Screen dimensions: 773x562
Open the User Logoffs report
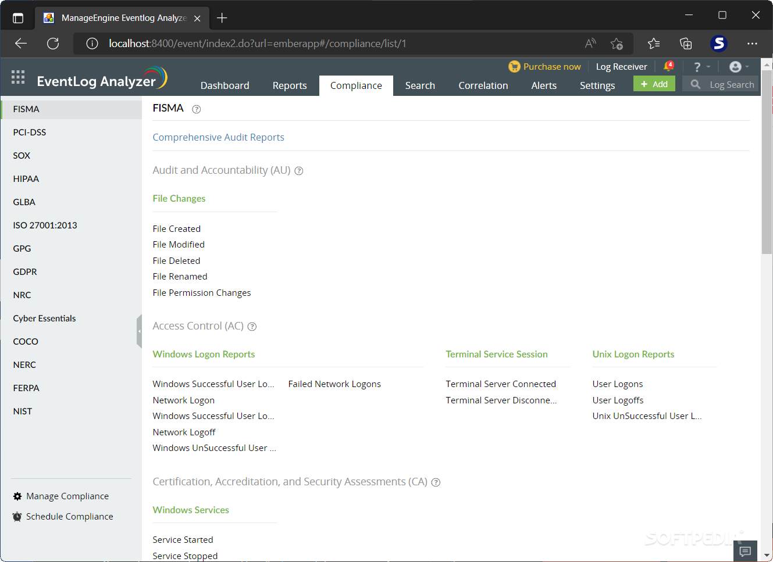pyautogui.click(x=618, y=400)
